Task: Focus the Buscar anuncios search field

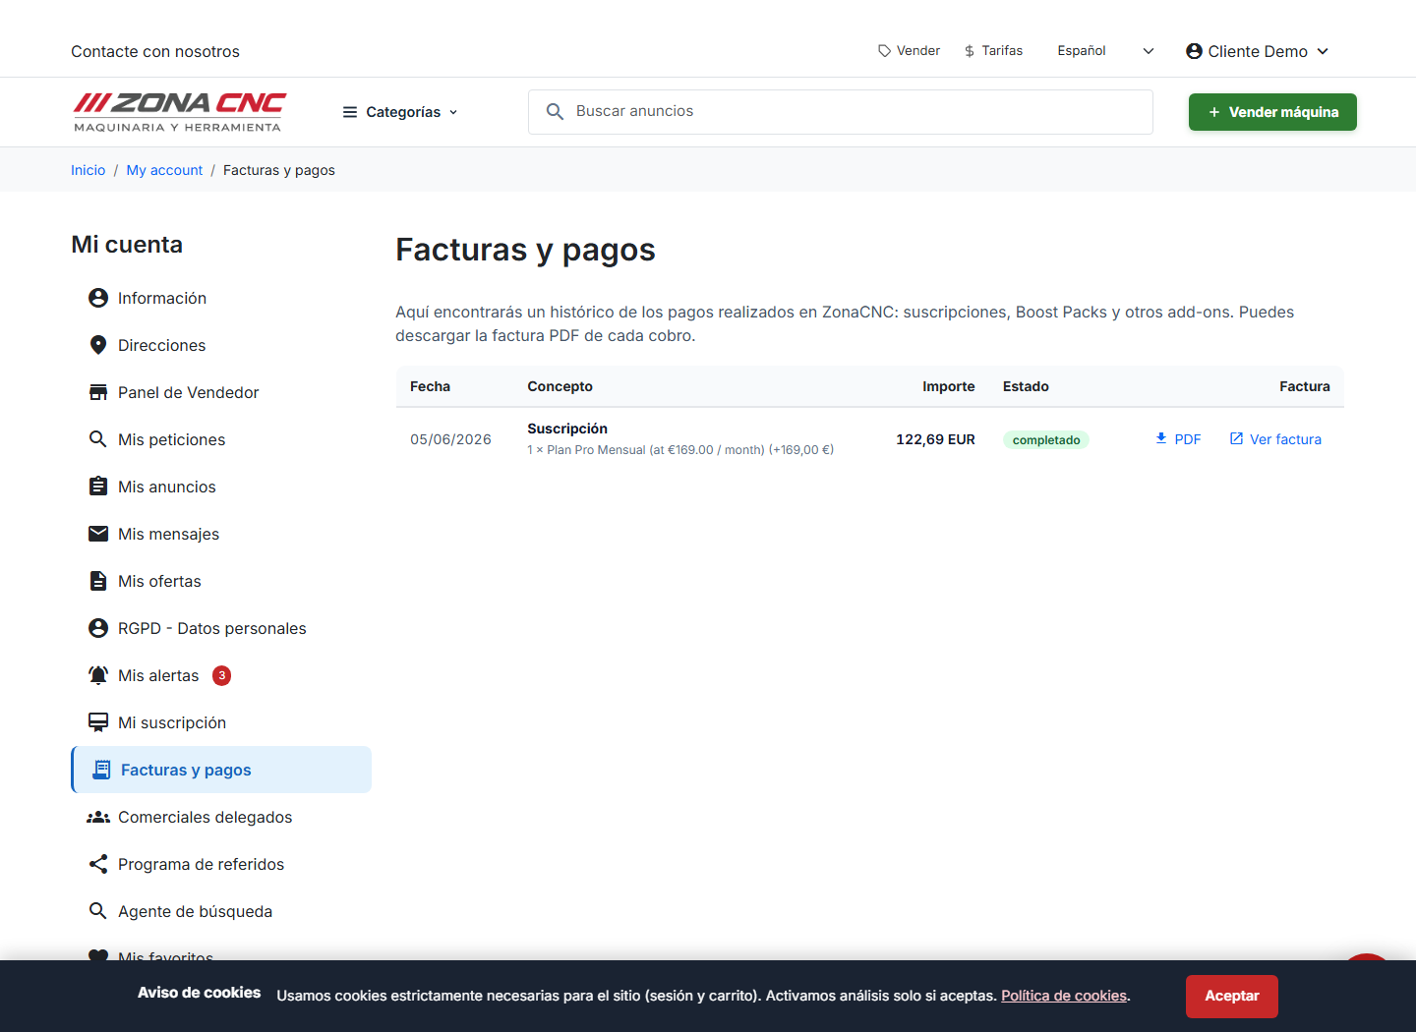Action: pos(841,112)
